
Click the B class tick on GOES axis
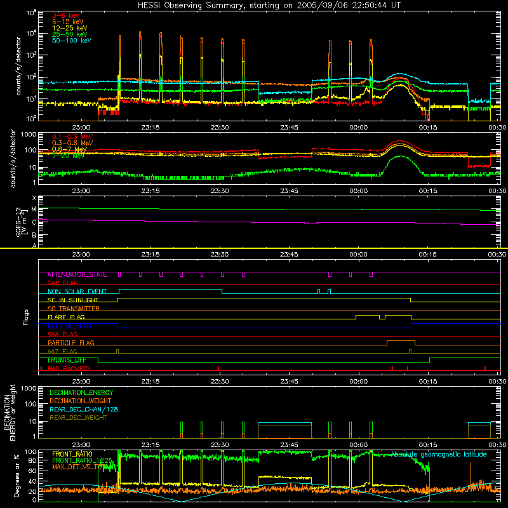[34, 235]
